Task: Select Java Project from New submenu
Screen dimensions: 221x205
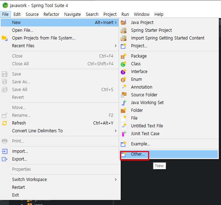Action: (x=169, y=23)
